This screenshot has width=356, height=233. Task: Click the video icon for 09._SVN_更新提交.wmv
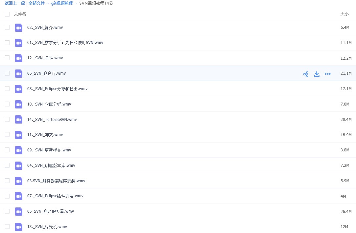19,150
